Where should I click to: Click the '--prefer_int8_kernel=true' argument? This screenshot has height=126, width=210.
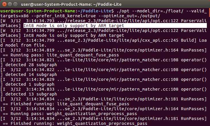click(63, 16)
